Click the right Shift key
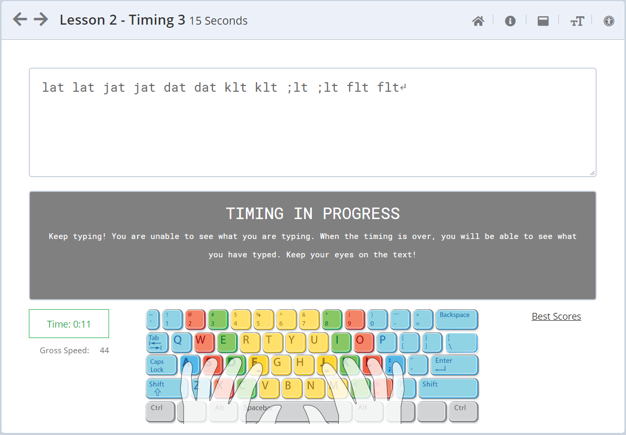Screen dimensions: 626x435 pyautogui.click(x=448, y=388)
